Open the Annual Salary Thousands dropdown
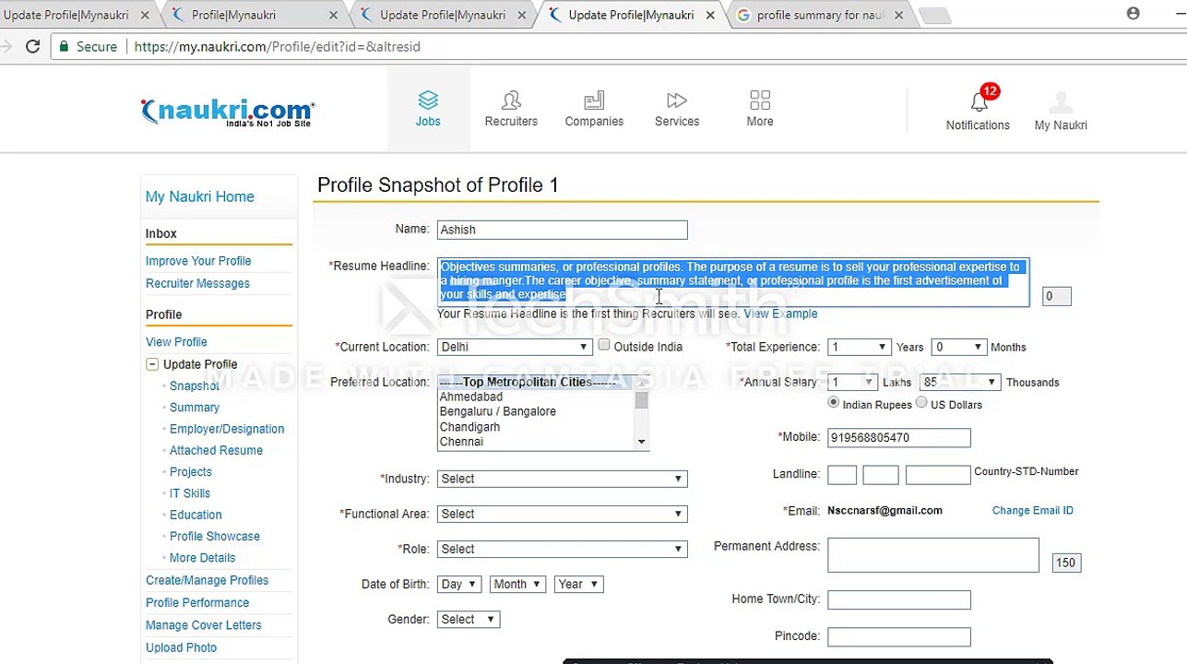Screen dimensions: 1187x664 [x=961, y=382]
